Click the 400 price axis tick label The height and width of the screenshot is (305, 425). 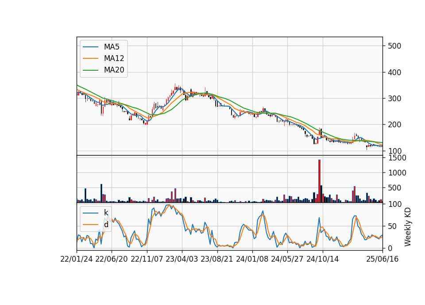pyautogui.click(x=394, y=72)
